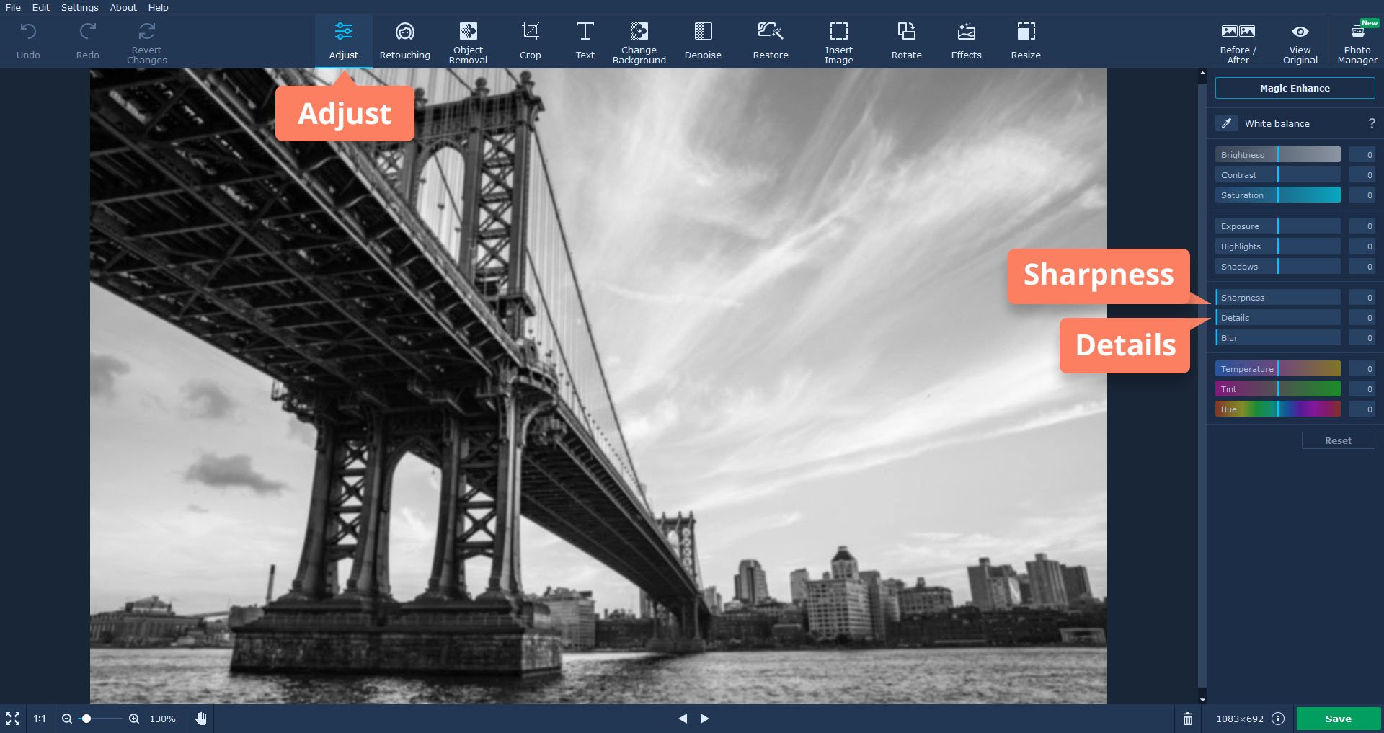Click the Redo icon
The height and width of the screenshot is (733, 1384).
pyautogui.click(x=88, y=32)
